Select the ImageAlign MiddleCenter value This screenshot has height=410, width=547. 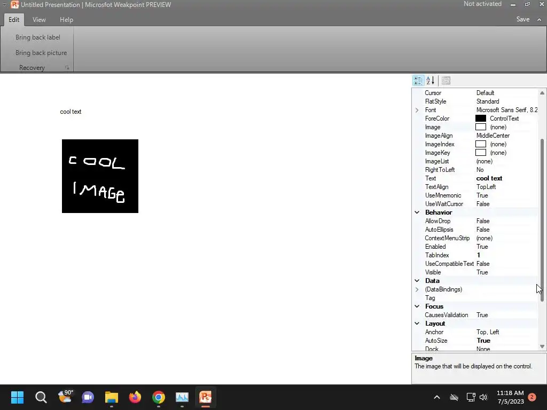click(x=493, y=136)
